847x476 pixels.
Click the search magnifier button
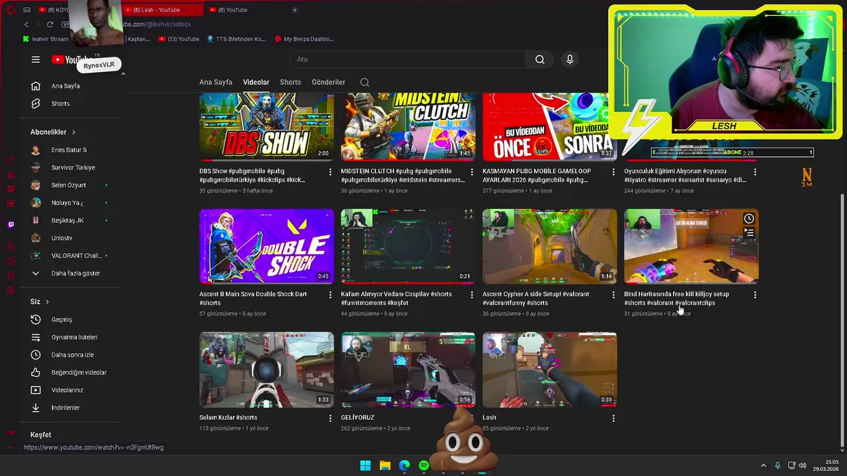[x=540, y=59]
